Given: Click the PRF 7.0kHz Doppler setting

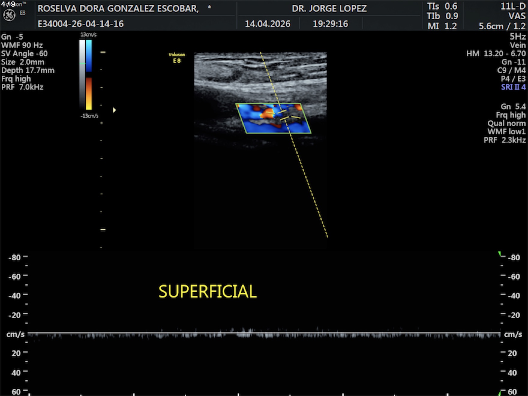Looking at the screenshot, I should tap(22, 87).
